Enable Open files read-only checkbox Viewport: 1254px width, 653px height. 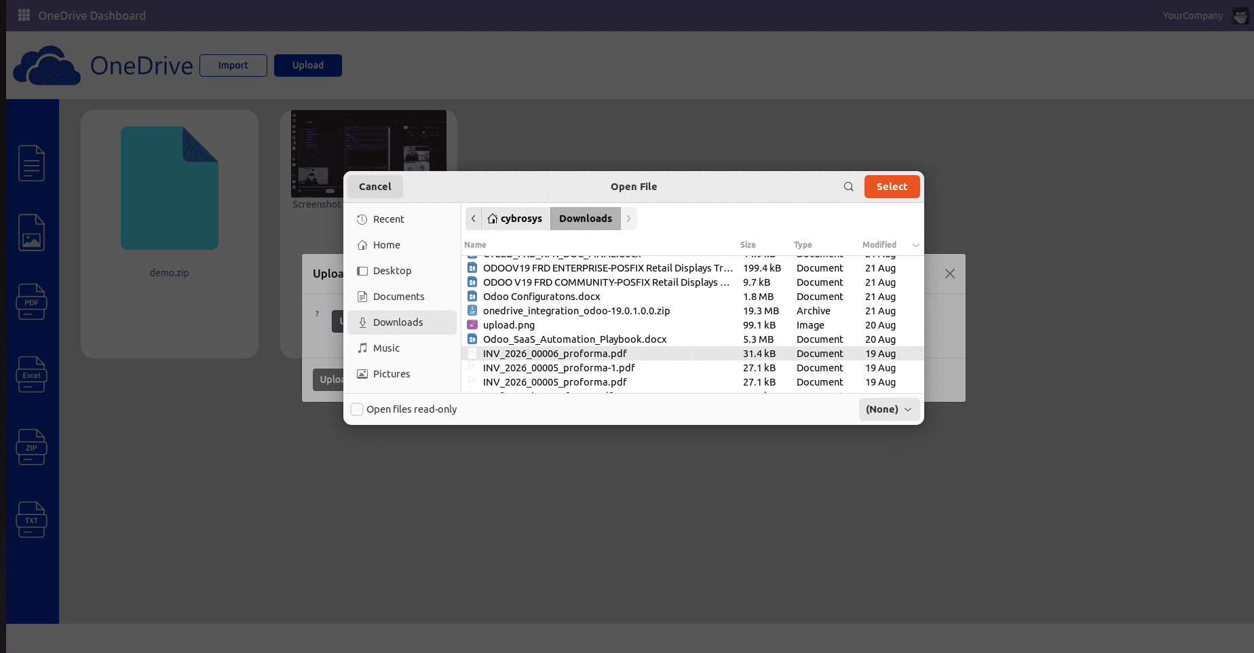point(357,409)
